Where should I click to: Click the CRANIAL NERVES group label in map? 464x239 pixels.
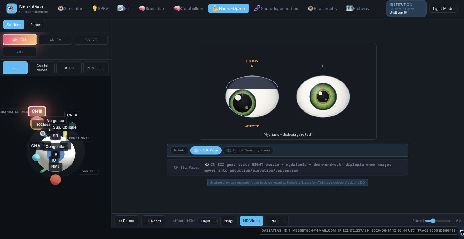14,112
